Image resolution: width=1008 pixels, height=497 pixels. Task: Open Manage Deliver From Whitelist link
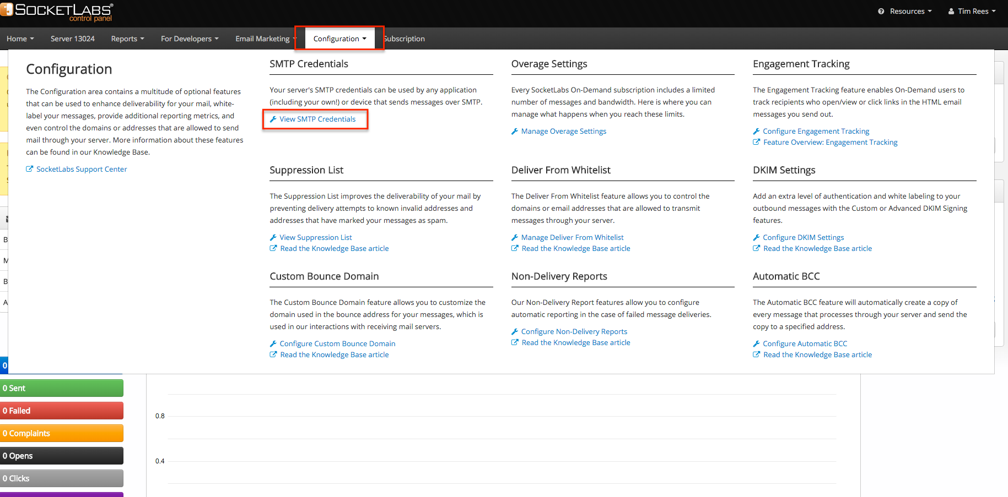pyautogui.click(x=573, y=237)
